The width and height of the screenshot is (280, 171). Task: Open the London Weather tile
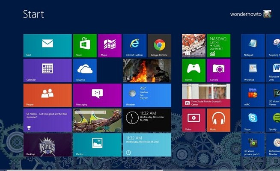pos(147,95)
